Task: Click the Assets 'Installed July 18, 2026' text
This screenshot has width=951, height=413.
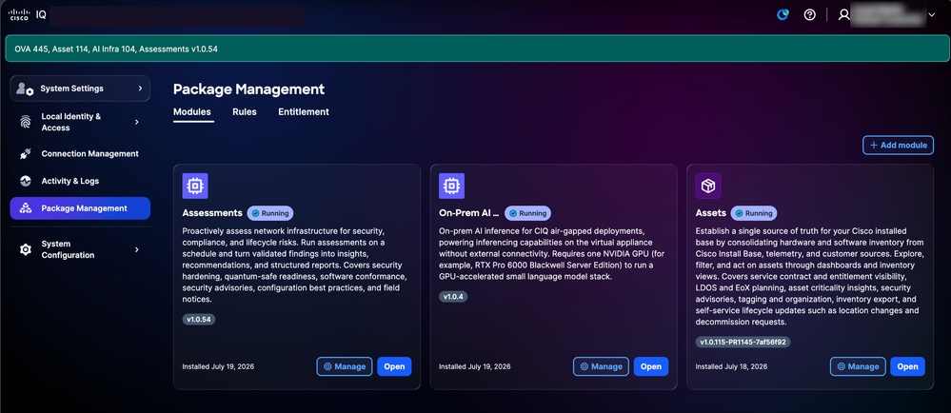Action: point(731,367)
